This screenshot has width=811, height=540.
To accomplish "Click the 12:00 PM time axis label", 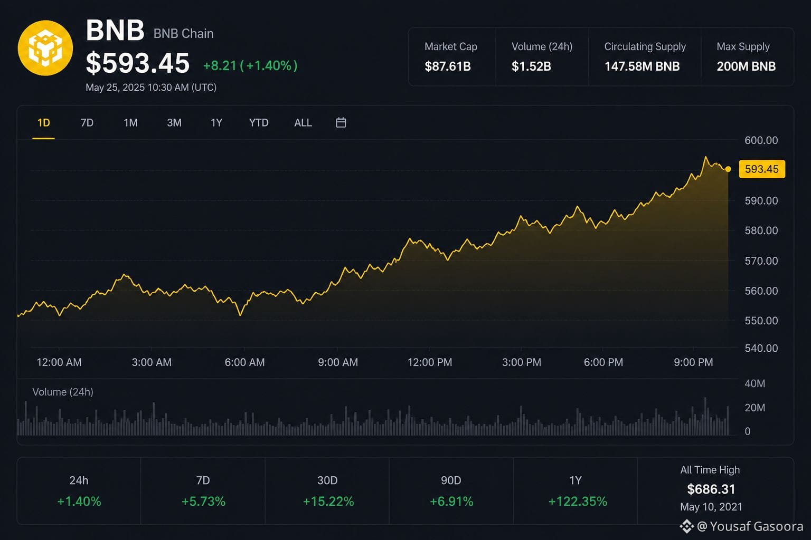I will [430, 362].
